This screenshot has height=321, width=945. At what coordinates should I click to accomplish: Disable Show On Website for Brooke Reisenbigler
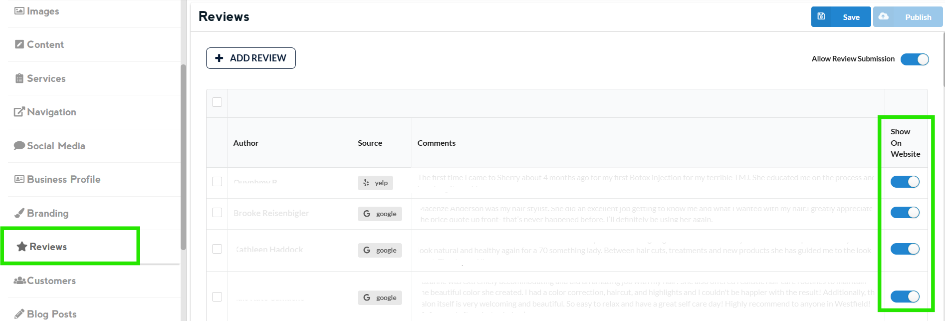pyautogui.click(x=905, y=213)
